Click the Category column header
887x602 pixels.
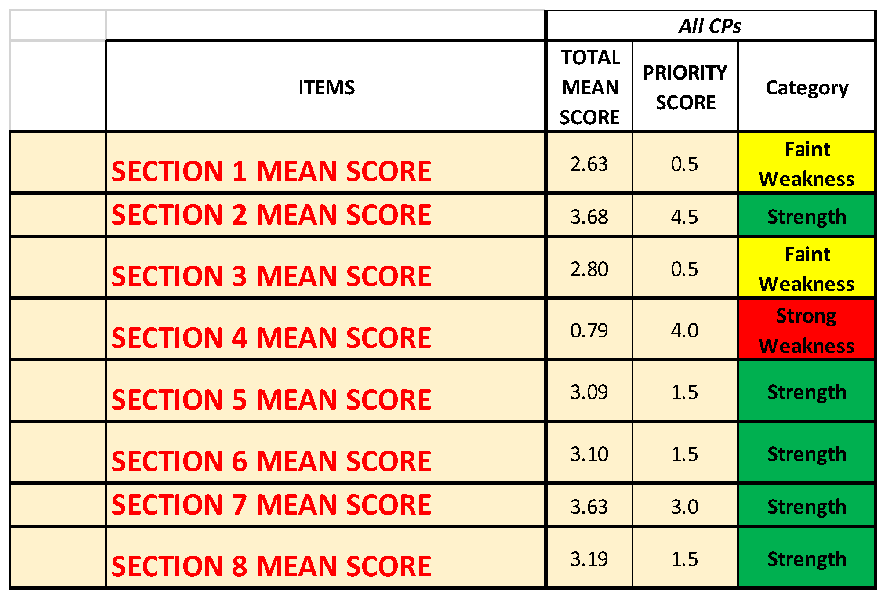807,87
